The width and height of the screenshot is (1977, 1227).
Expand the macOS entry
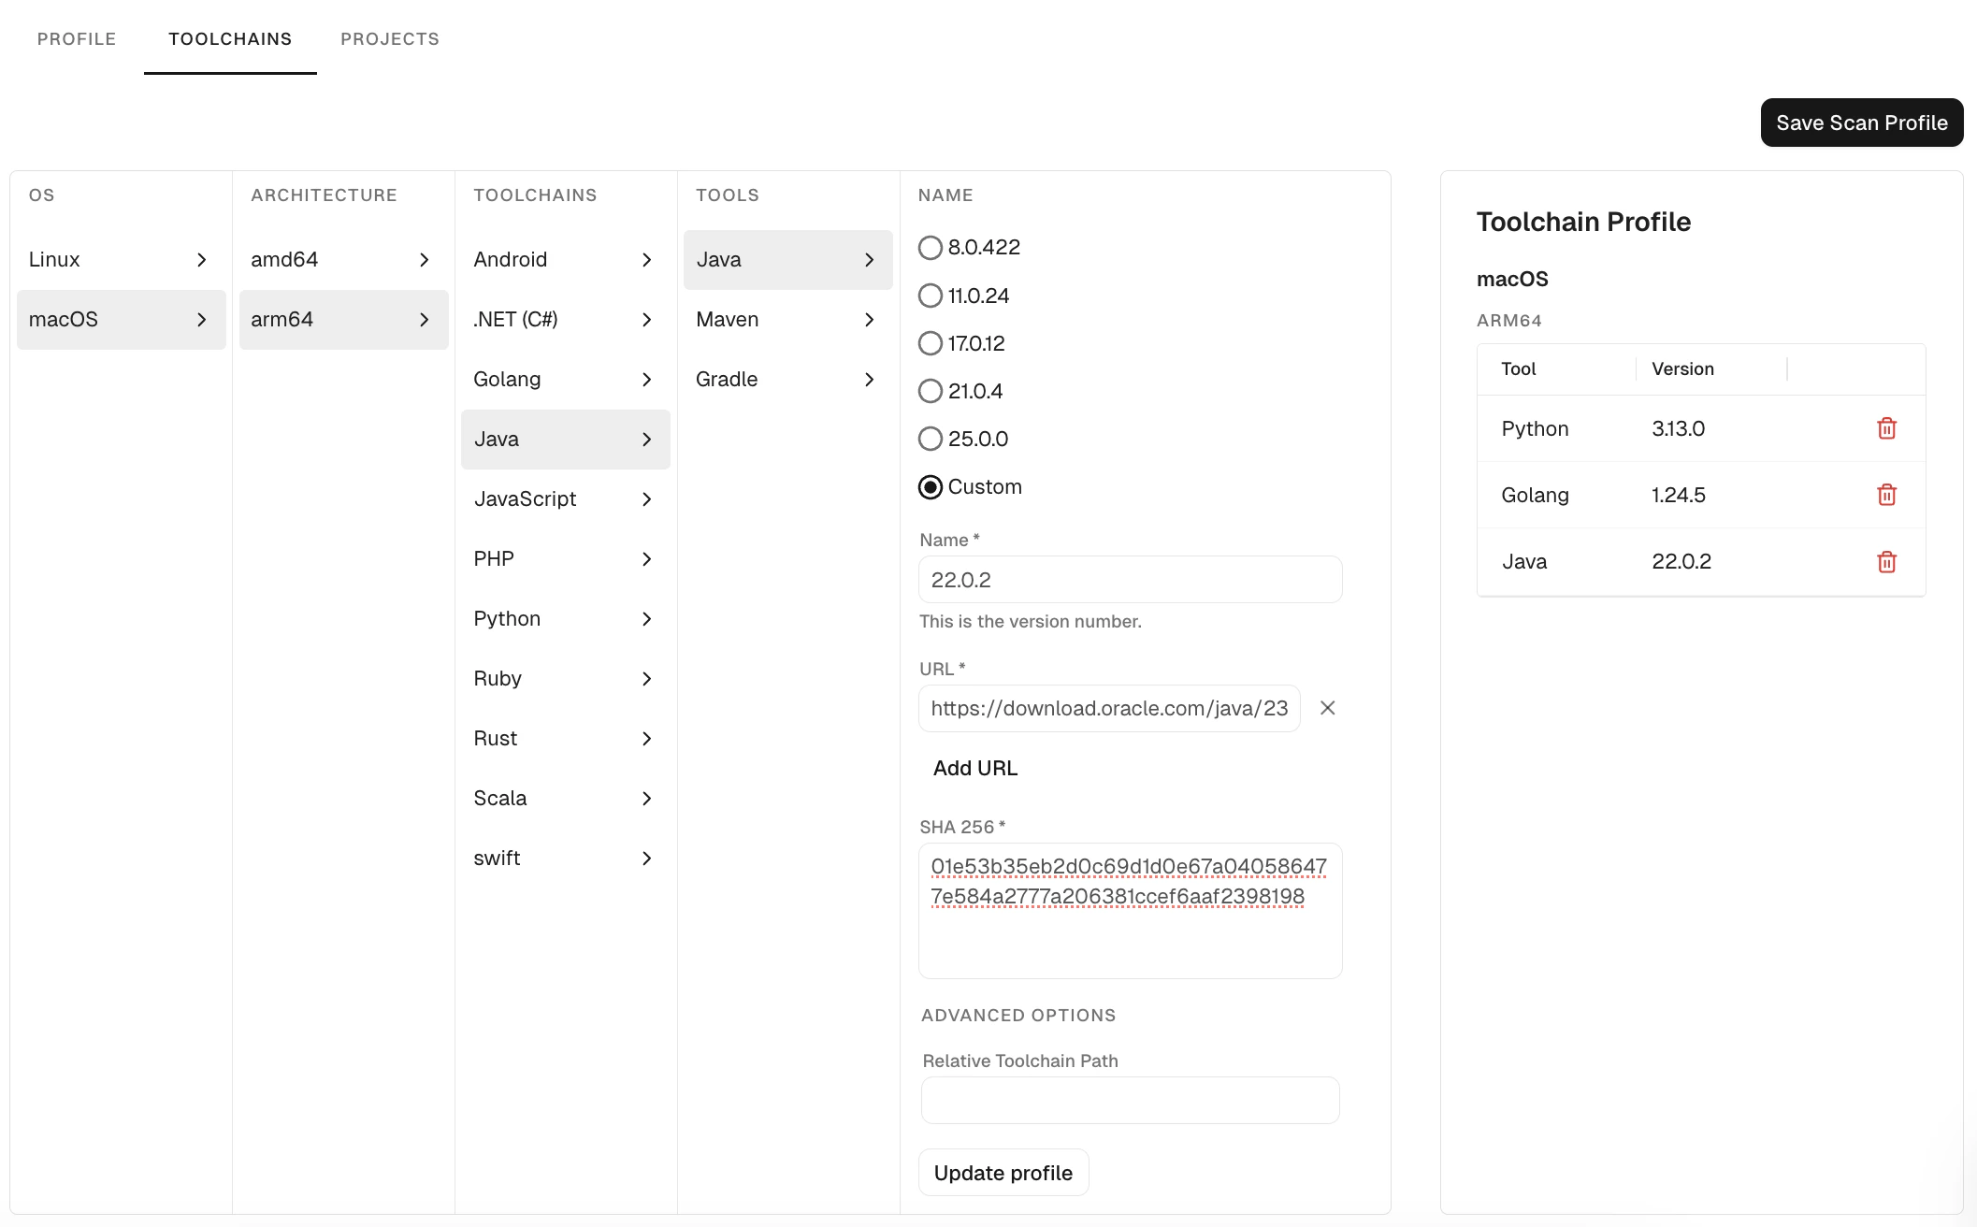point(122,319)
